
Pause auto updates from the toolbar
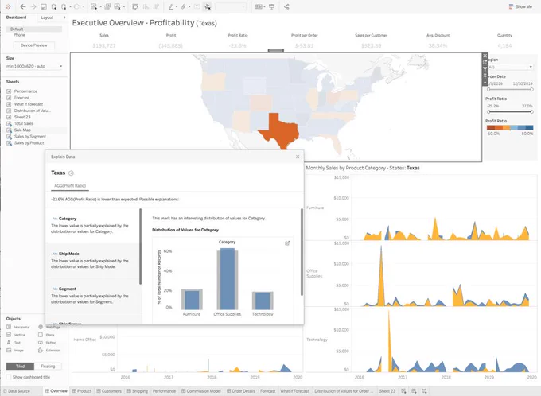click(x=64, y=6)
